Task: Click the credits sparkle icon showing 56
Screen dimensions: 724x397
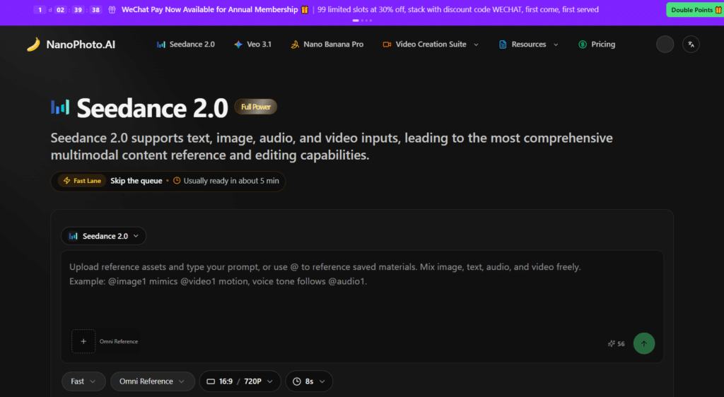Action: click(x=612, y=343)
